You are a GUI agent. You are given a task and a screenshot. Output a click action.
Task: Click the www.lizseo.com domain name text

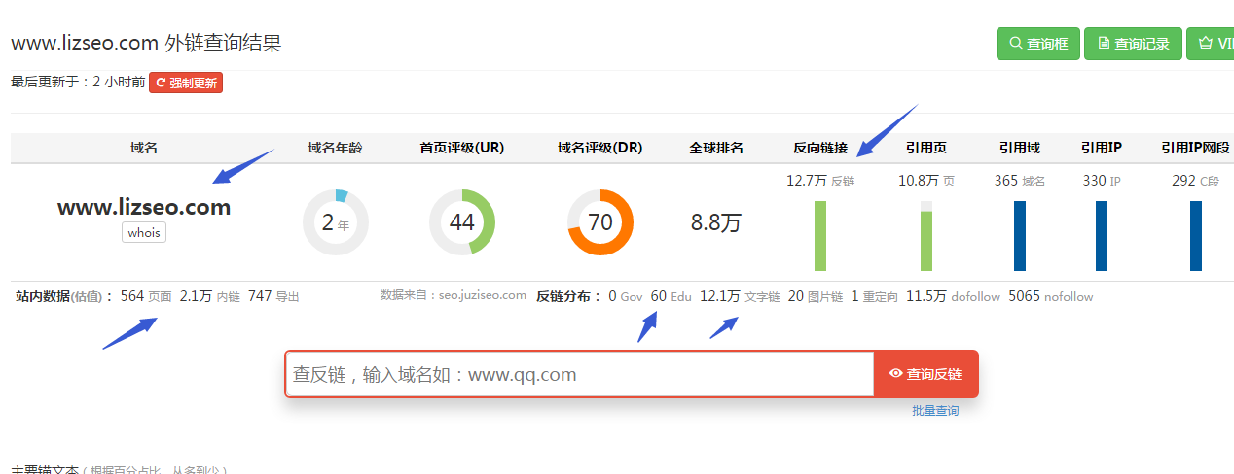[144, 207]
